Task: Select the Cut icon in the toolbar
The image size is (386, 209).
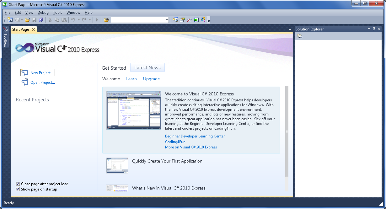Action: click(50, 19)
